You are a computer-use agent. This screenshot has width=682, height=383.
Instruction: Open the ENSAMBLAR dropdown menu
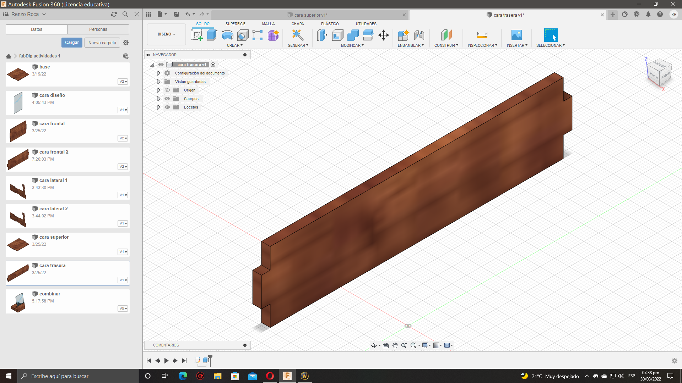(411, 45)
